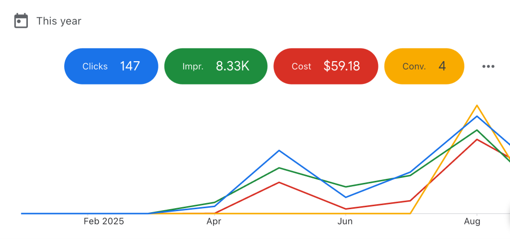Click the green line point above Jun
The image size is (510, 239).
345,187
